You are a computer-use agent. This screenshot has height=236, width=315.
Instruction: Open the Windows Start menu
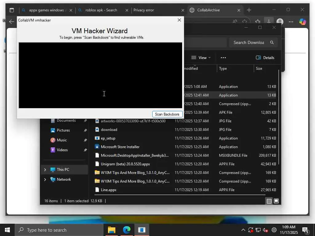pos(7,230)
